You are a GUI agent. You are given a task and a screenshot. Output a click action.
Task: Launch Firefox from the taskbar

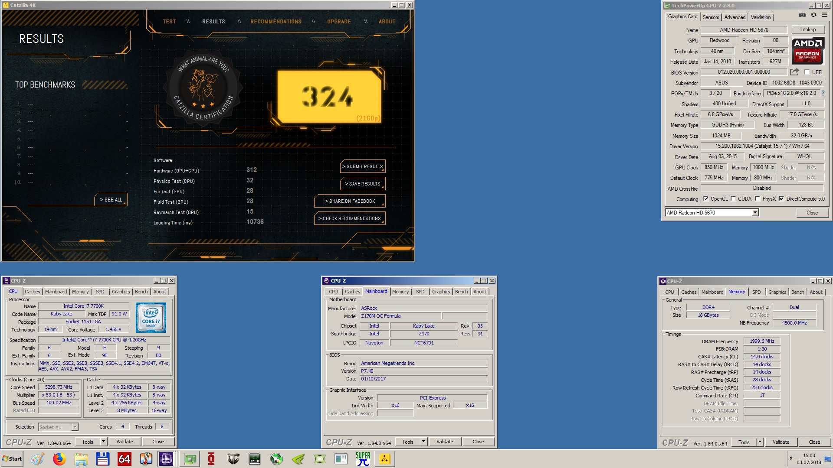point(59,459)
